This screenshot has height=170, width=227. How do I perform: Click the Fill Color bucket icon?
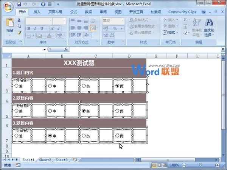pos(39,35)
